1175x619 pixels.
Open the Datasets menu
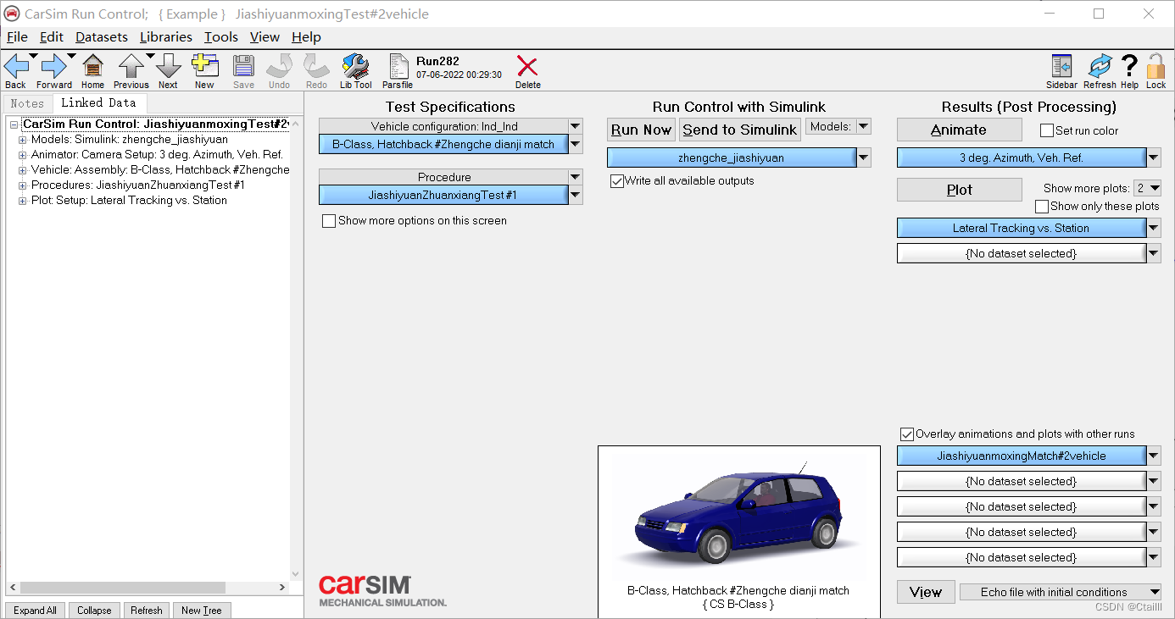tap(102, 37)
